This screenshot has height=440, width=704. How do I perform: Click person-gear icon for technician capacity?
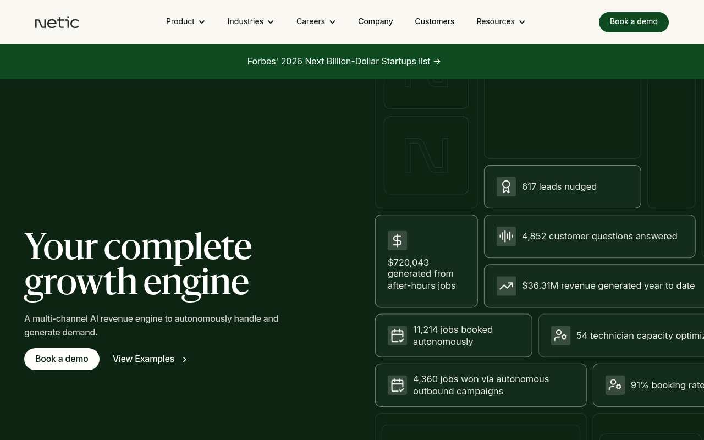pos(560,335)
